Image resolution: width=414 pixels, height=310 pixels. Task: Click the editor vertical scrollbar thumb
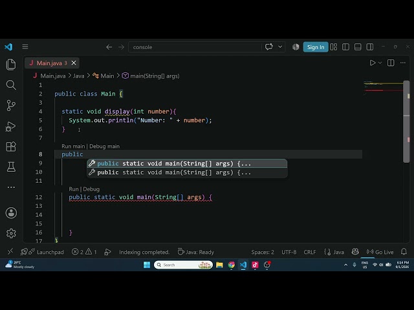406,121
